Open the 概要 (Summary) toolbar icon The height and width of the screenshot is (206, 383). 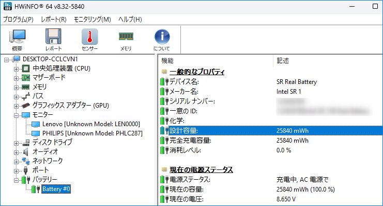(17, 37)
